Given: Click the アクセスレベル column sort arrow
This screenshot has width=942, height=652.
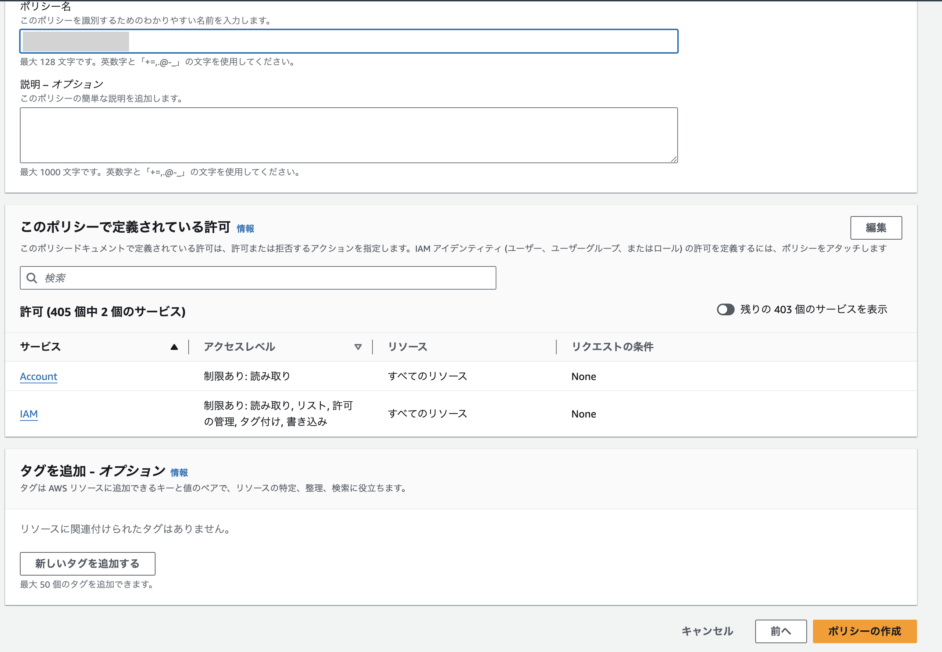Looking at the screenshot, I should click(358, 347).
